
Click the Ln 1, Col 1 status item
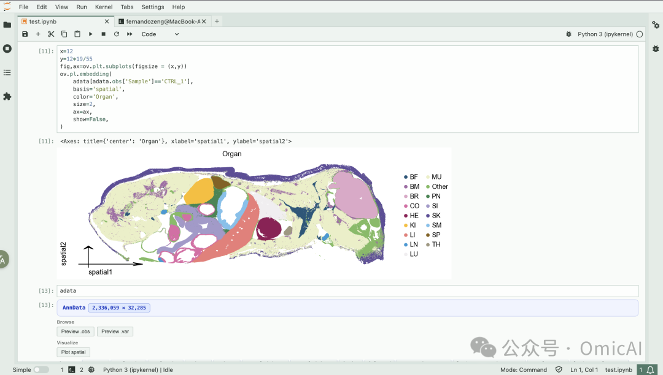584,370
